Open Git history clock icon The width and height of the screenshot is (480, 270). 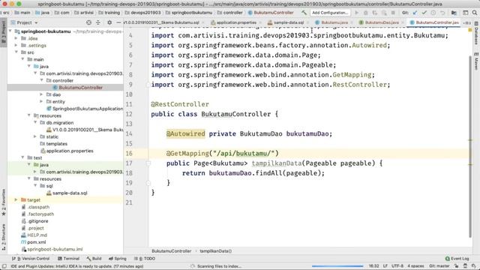pyautogui.click(x=433, y=13)
